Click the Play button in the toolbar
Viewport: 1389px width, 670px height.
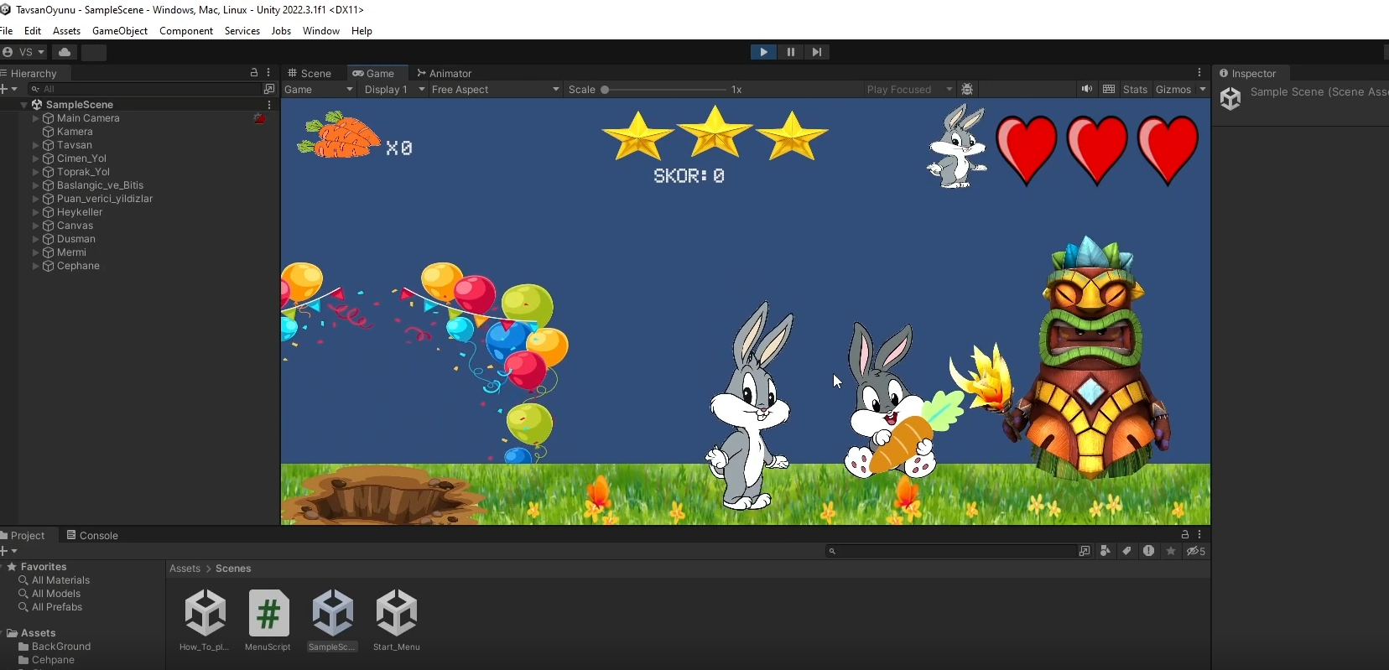[x=763, y=52]
